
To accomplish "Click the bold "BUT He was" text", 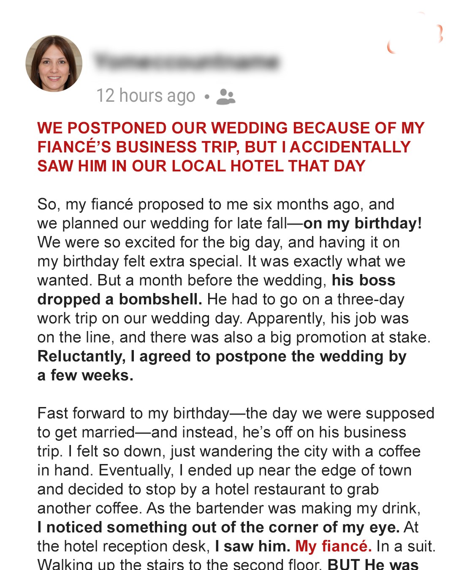I will 373,564.
